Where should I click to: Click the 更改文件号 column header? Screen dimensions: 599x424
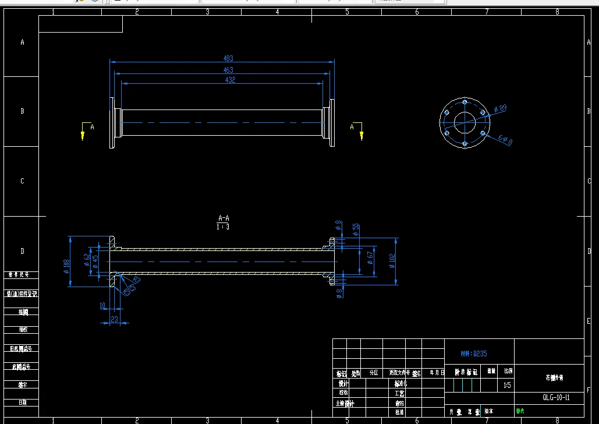(399, 373)
